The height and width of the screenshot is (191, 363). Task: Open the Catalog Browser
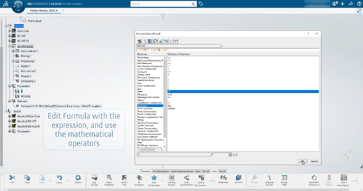(172, 180)
